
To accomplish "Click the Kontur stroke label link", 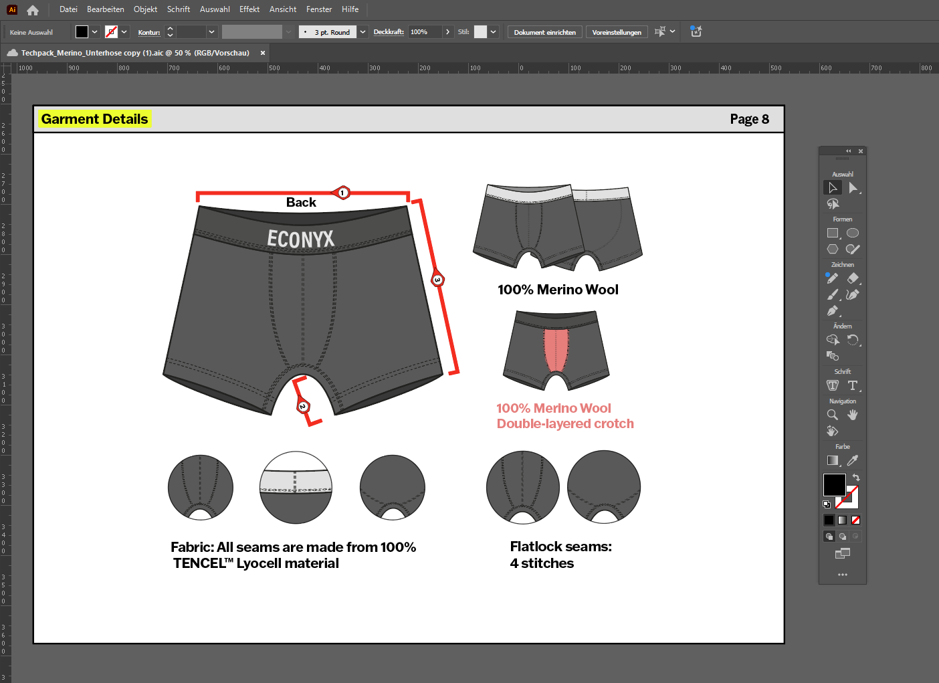I will pyautogui.click(x=149, y=32).
